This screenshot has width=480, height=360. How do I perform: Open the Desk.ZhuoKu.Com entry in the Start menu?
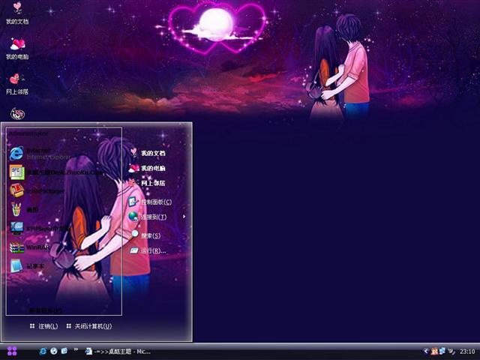55,172
